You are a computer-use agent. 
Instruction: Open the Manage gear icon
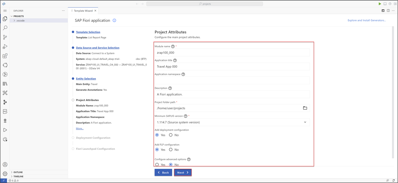pyautogui.click(x=5, y=174)
